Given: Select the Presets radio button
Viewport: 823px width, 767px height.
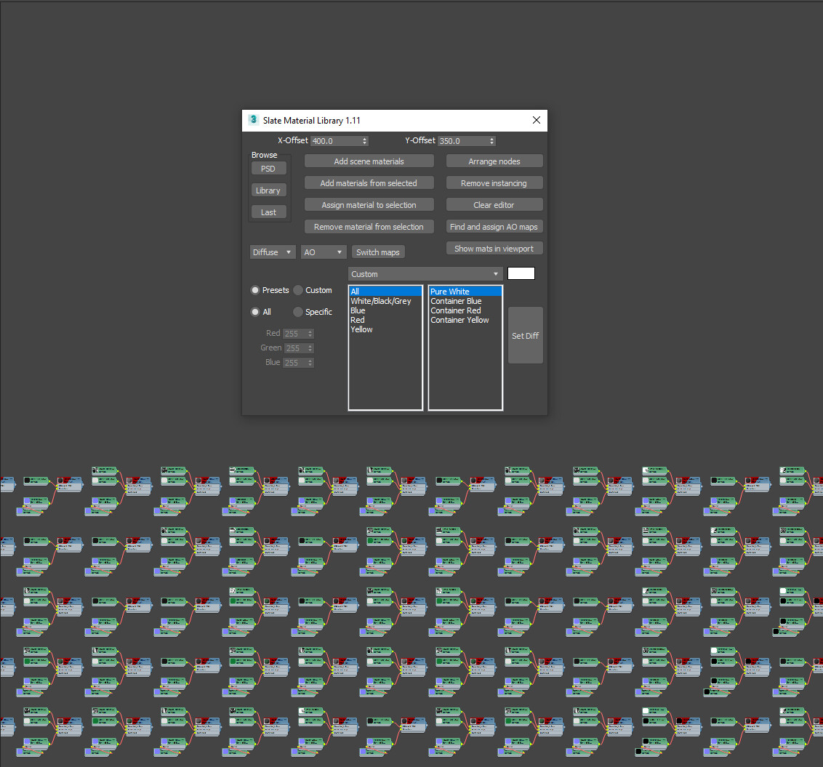Looking at the screenshot, I should [255, 290].
